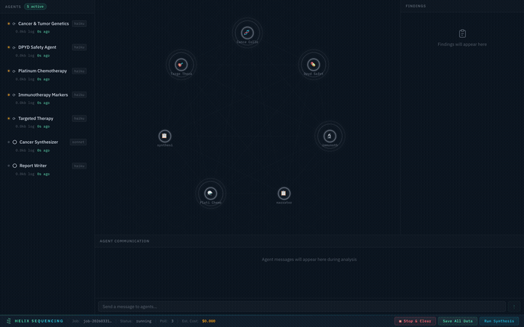Click sonnet badge on Cancer Synthesizer
This screenshot has height=327, width=524.
pos(78,142)
